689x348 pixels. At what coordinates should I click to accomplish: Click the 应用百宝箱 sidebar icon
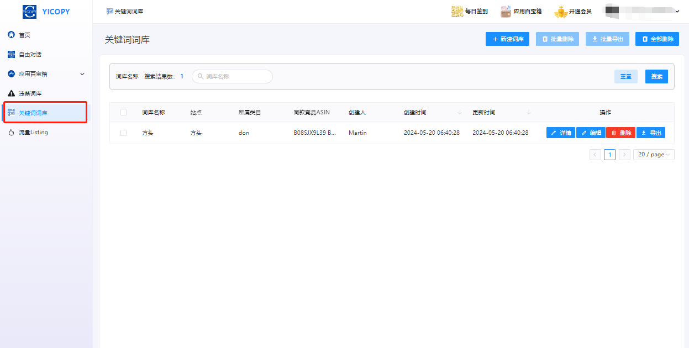pos(11,73)
